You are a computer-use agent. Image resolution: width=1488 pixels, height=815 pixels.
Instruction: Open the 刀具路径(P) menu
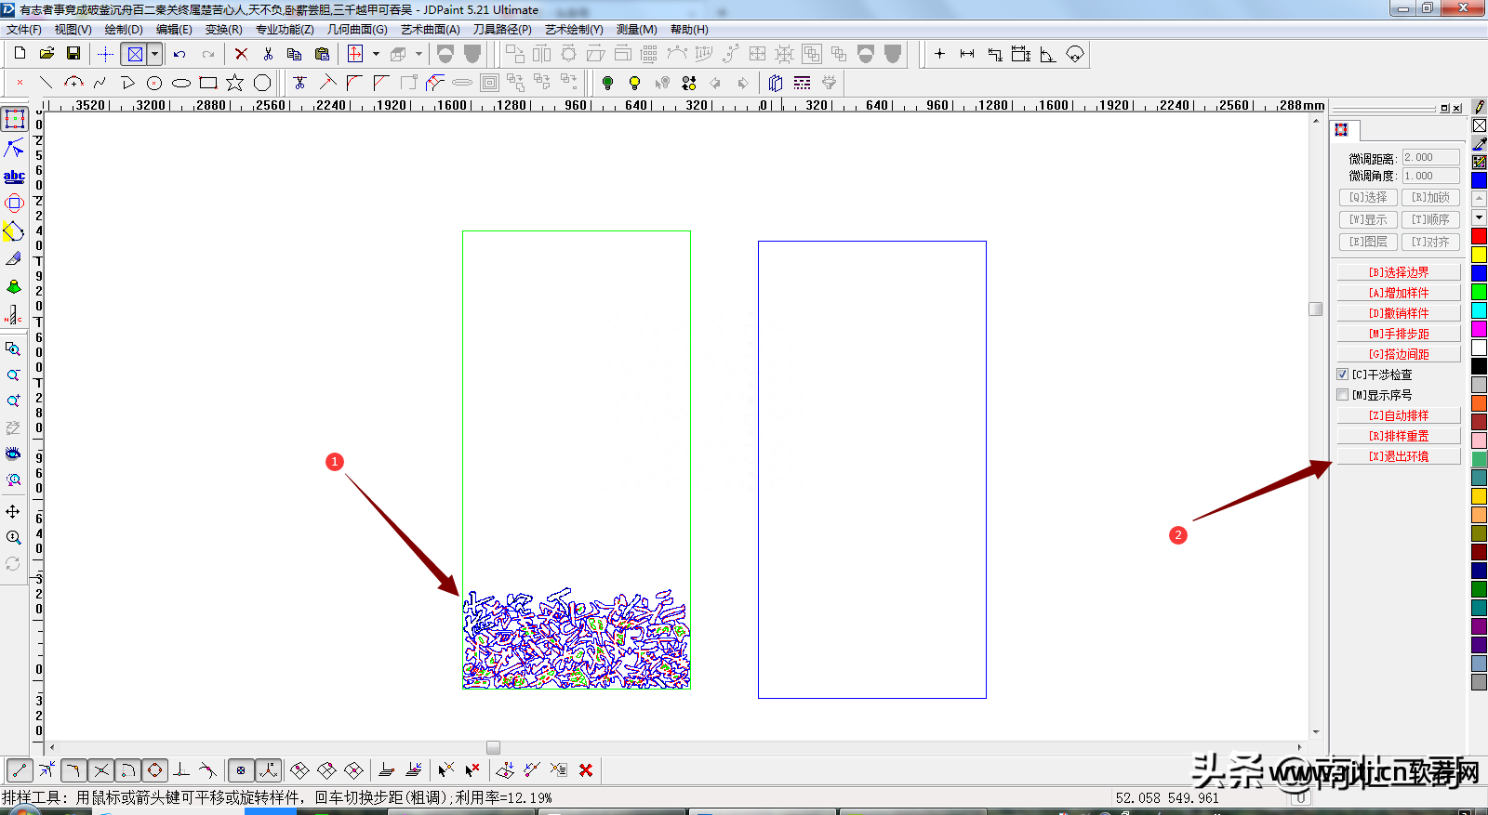click(502, 30)
